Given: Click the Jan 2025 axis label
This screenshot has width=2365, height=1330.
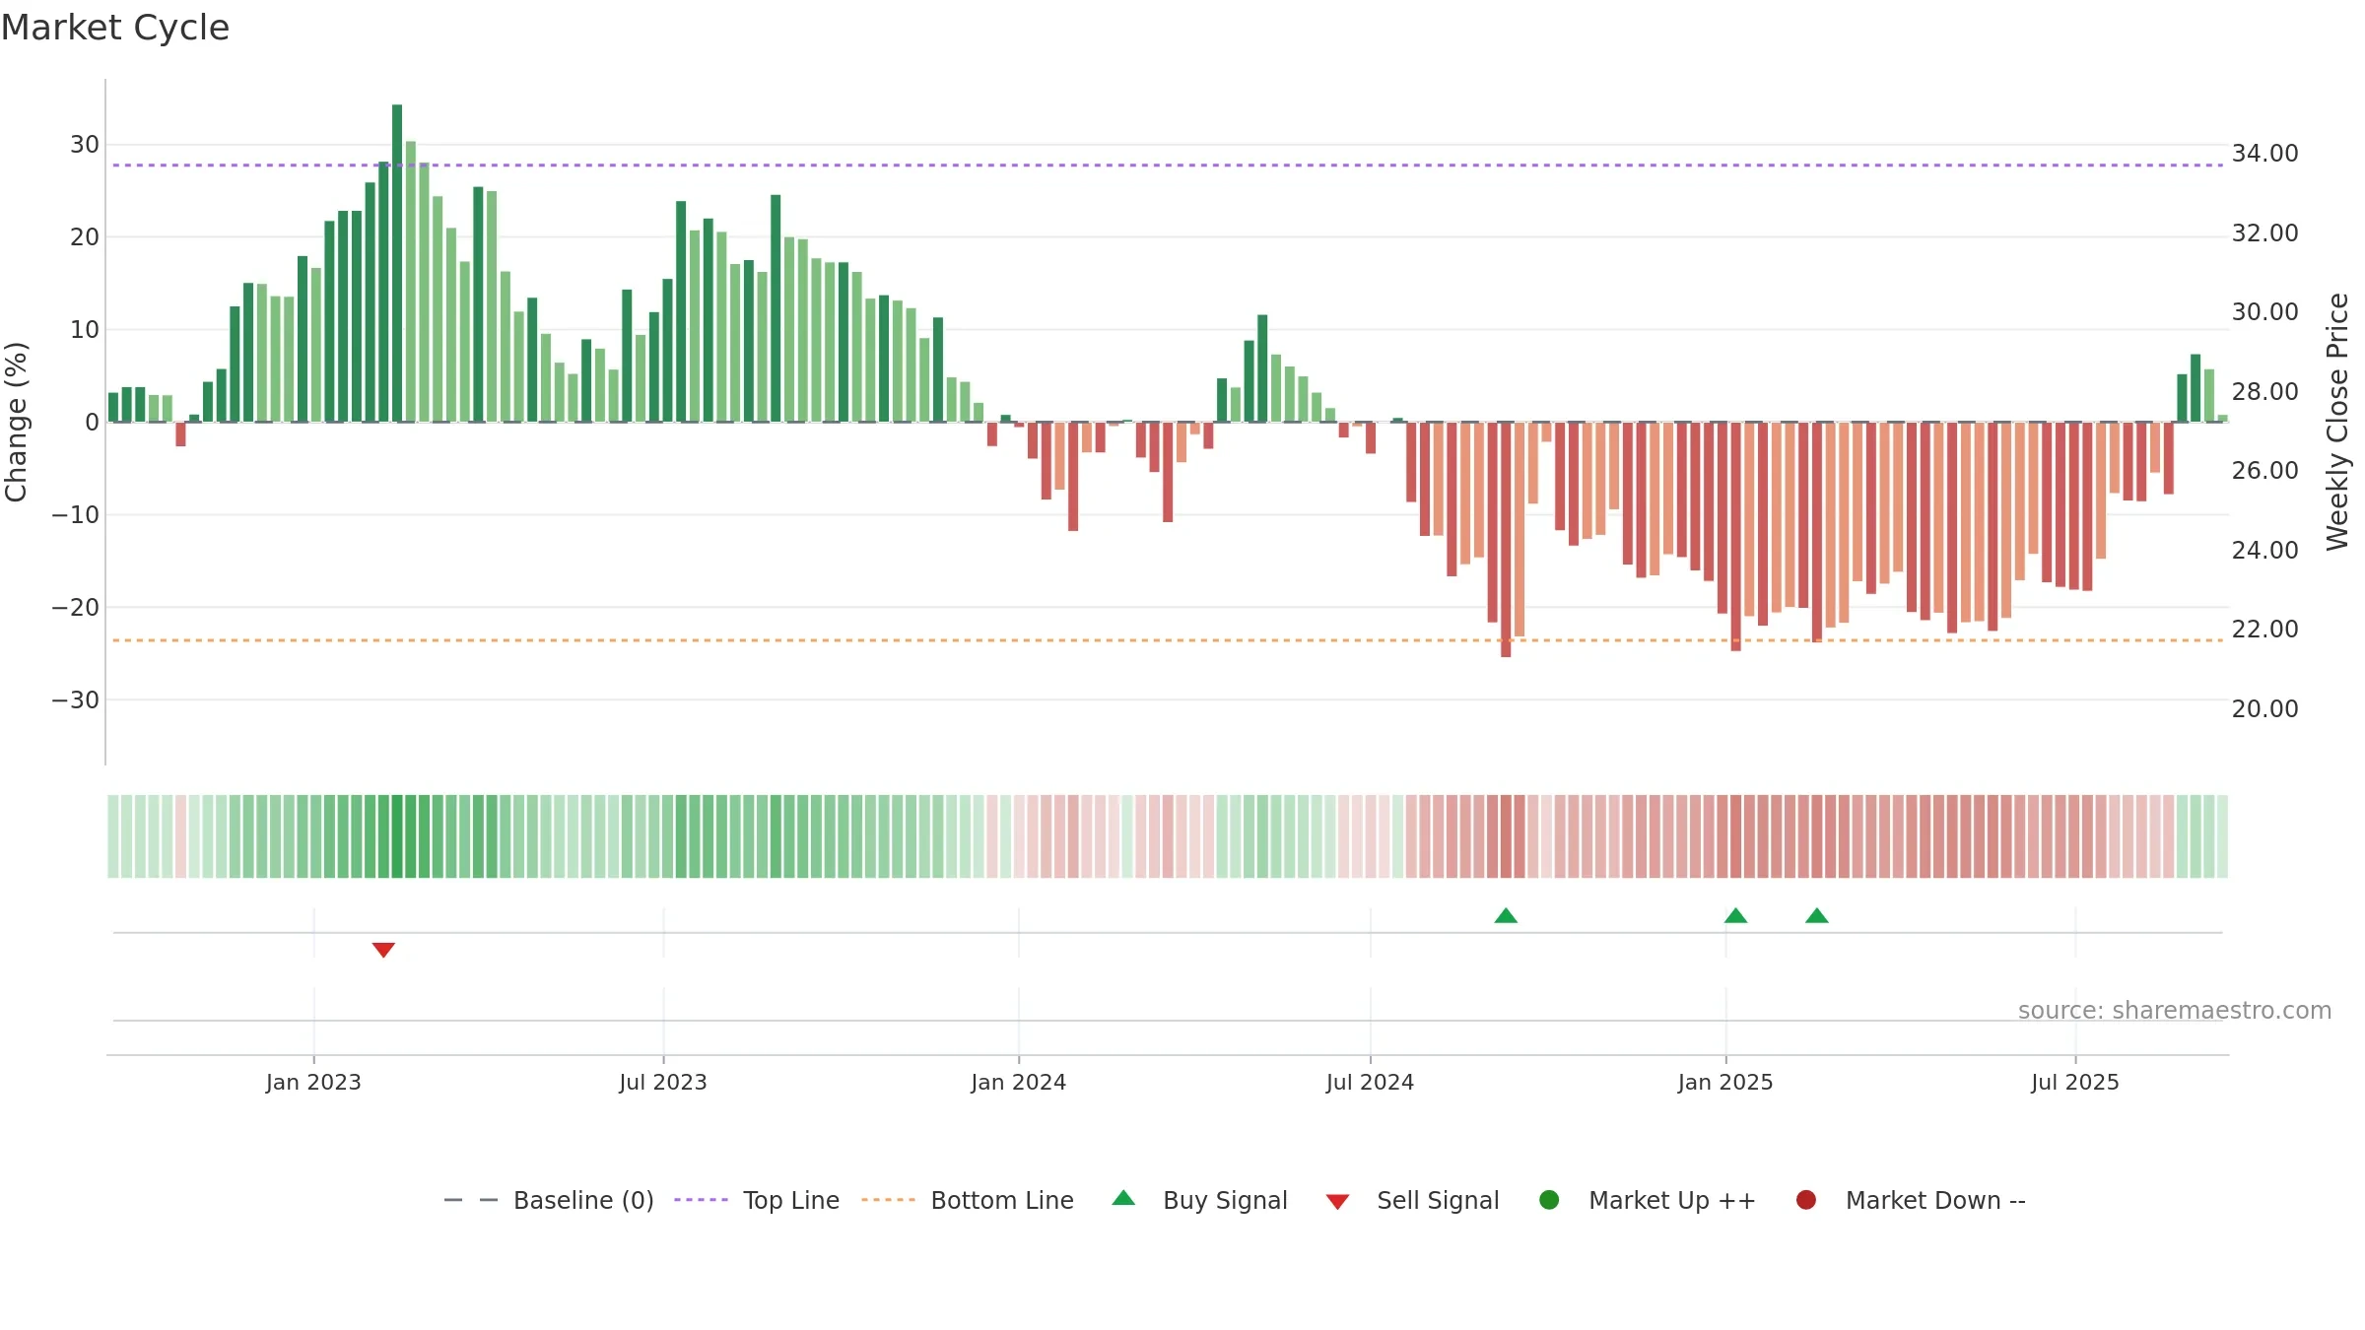Looking at the screenshot, I should (1725, 1083).
